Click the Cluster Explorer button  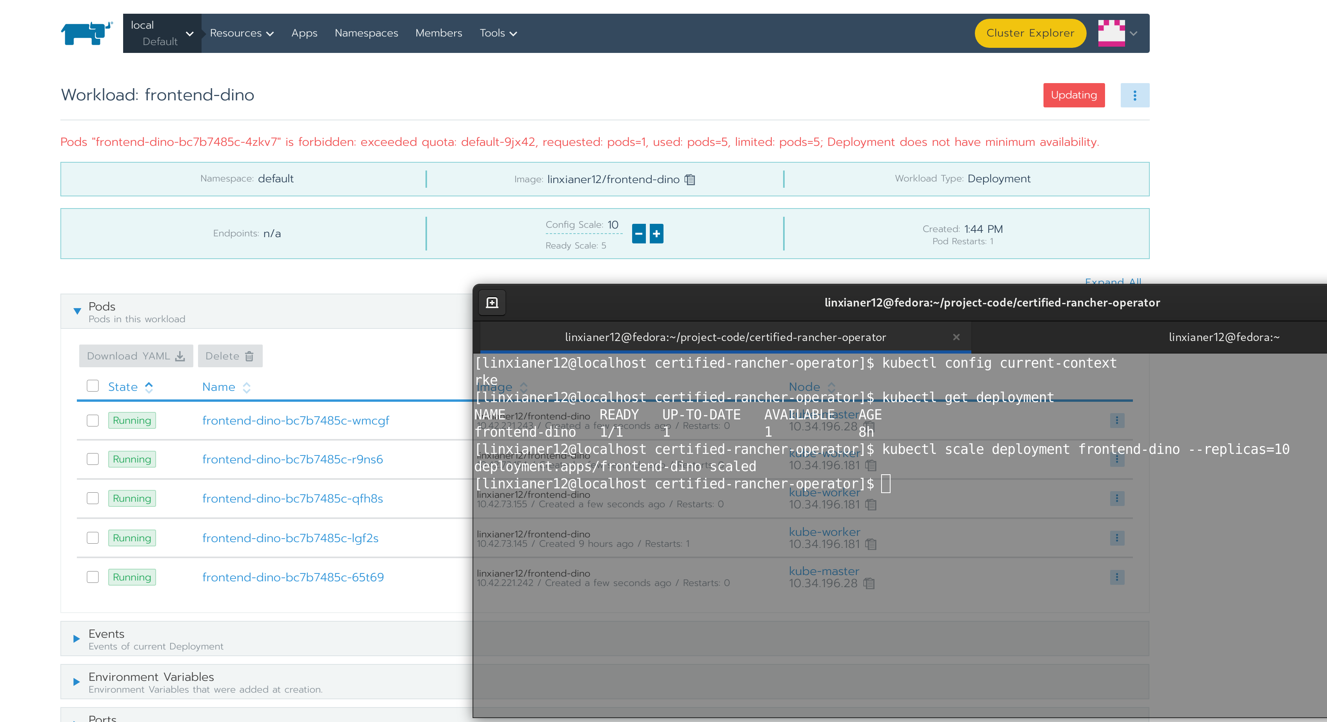(1030, 33)
